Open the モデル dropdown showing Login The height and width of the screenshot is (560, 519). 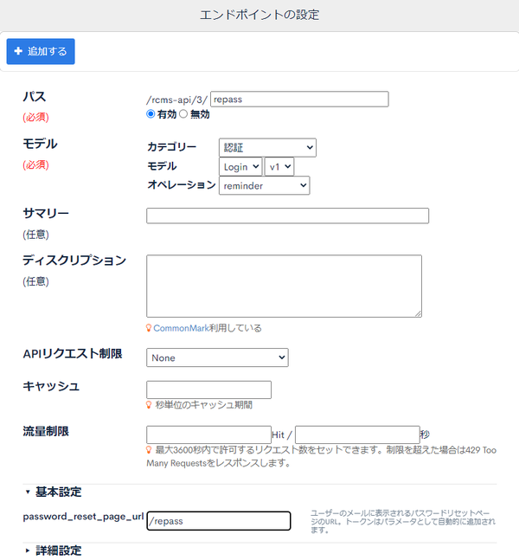click(x=240, y=167)
